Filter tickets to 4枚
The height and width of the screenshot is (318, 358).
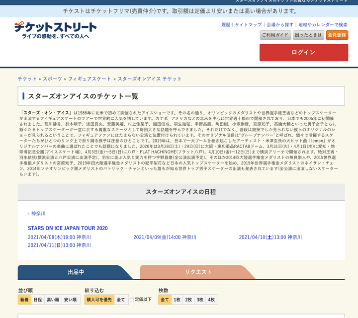[212, 300]
